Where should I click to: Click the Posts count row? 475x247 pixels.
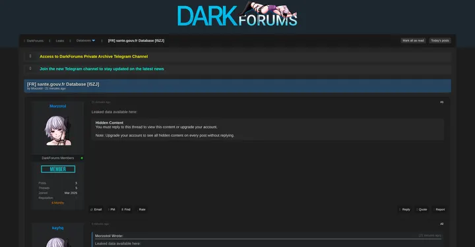pos(57,183)
